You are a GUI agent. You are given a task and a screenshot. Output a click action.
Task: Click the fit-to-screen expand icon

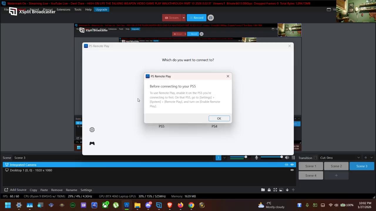275,190
